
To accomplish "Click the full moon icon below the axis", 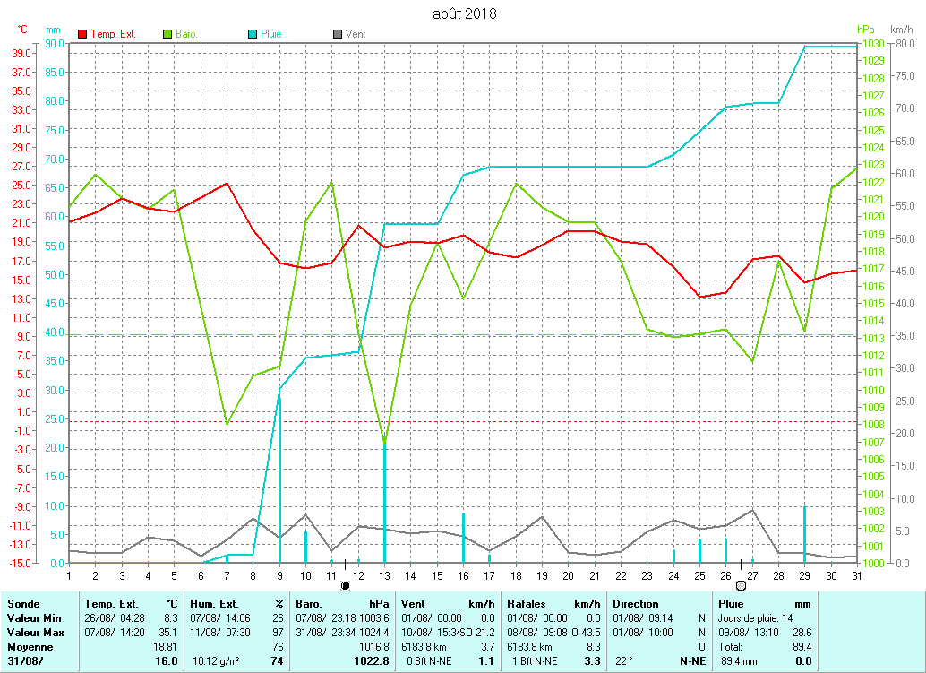I will [x=741, y=586].
